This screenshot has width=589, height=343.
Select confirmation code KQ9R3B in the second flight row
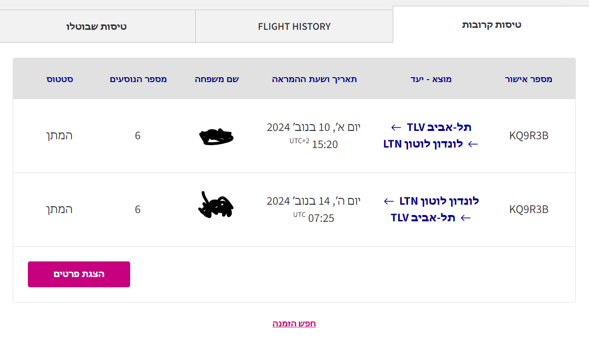528,209
